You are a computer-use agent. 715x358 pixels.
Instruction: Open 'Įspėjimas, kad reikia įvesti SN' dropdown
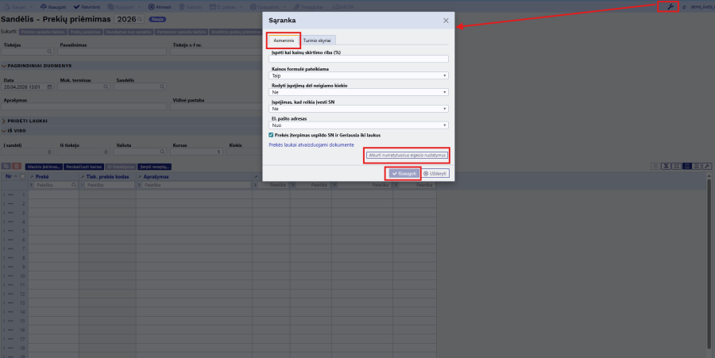pyautogui.click(x=360, y=109)
